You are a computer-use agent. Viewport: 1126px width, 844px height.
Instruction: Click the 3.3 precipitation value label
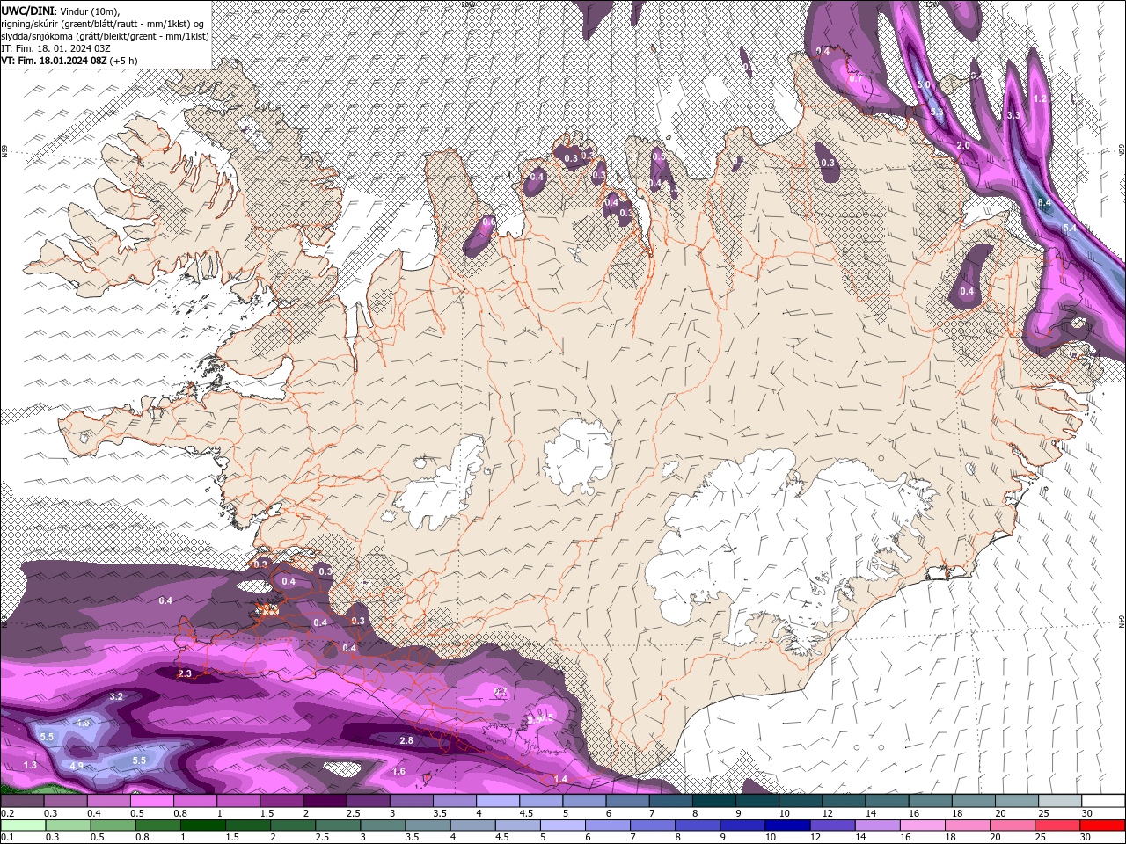(1013, 115)
